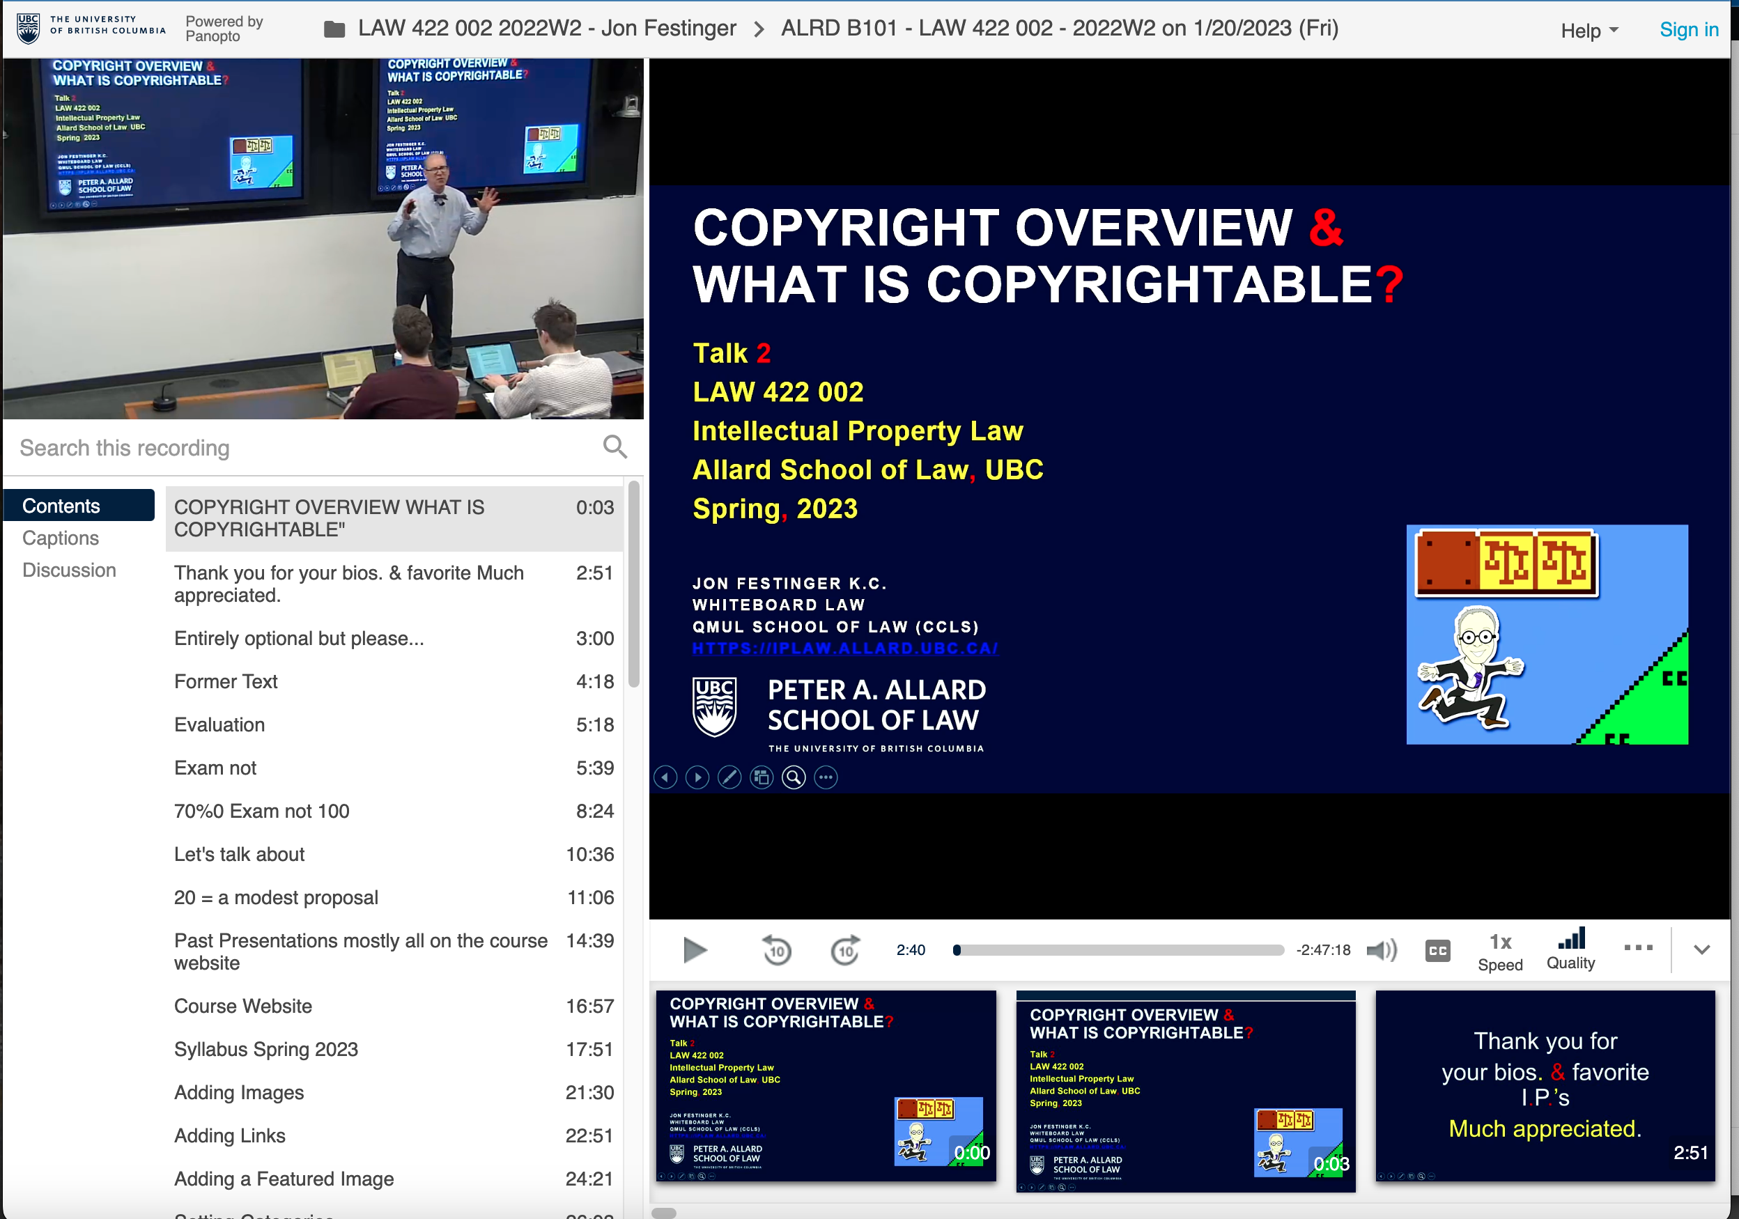This screenshot has width=1739, height=1219.
Task: Click the contents list vertical scrollbar
Action: (634, 584)
